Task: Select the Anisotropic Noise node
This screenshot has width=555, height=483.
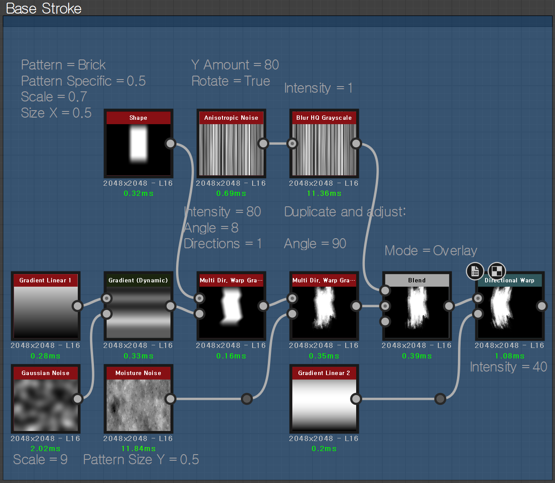Action: [231, 143]
